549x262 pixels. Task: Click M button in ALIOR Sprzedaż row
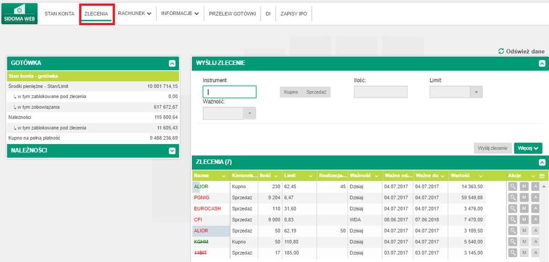coord(524,231)
